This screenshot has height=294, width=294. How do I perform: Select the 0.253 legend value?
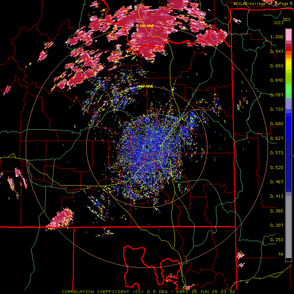[277, 240]
